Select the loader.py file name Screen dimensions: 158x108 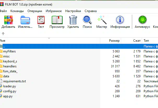pos(10,86)
